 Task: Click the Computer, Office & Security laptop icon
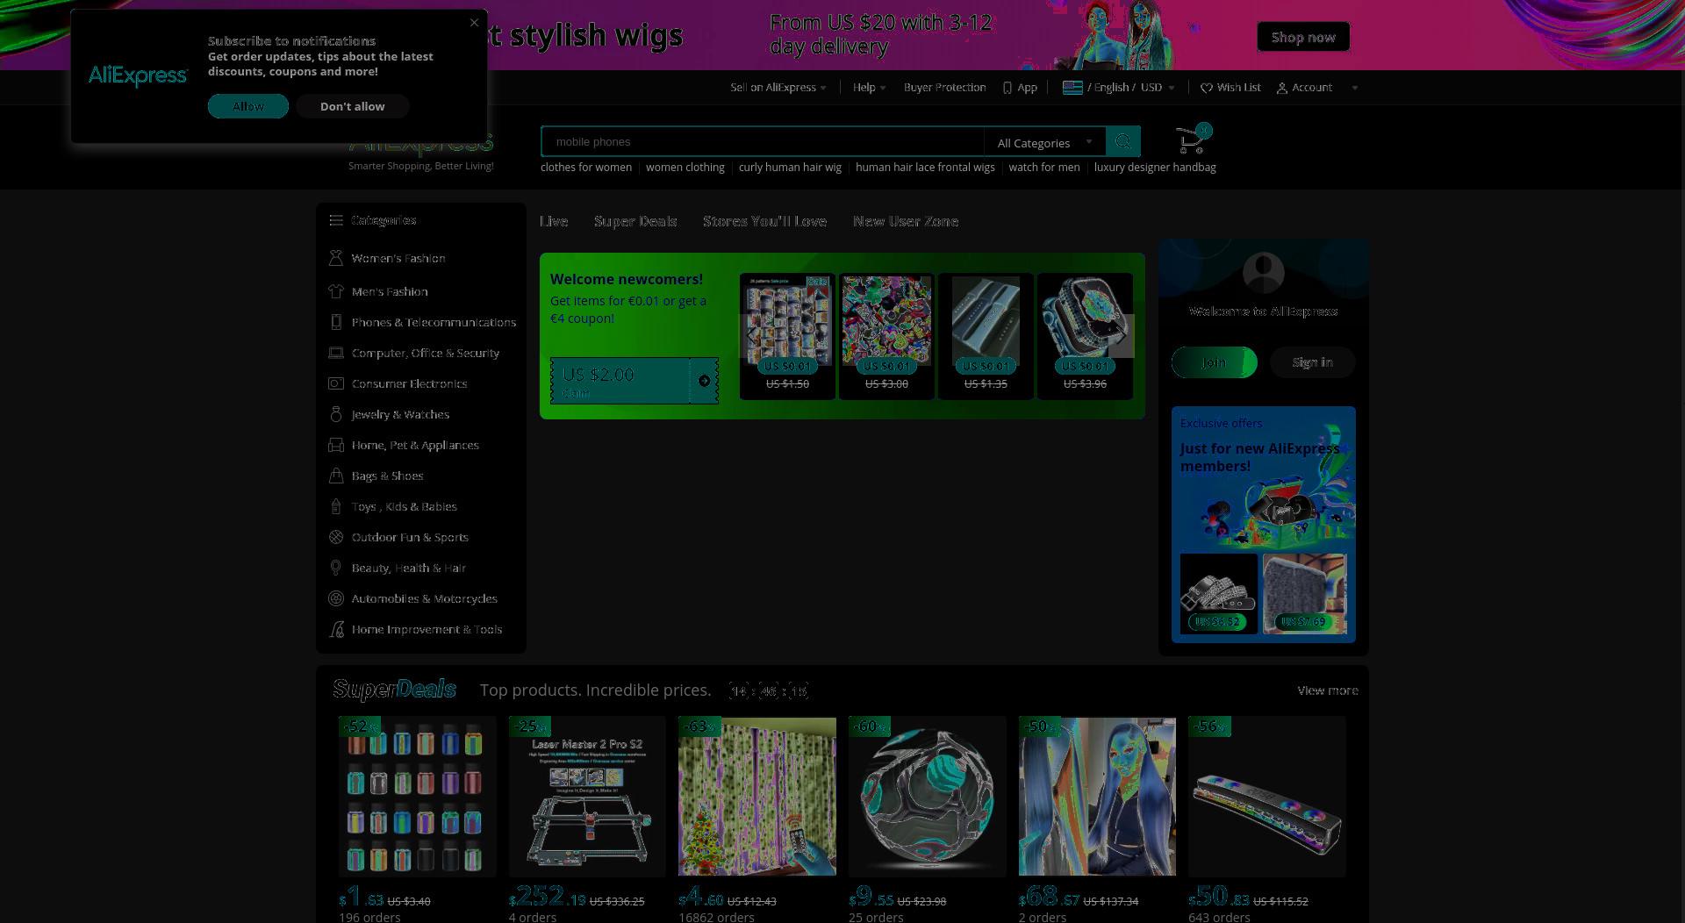point(336,353)
